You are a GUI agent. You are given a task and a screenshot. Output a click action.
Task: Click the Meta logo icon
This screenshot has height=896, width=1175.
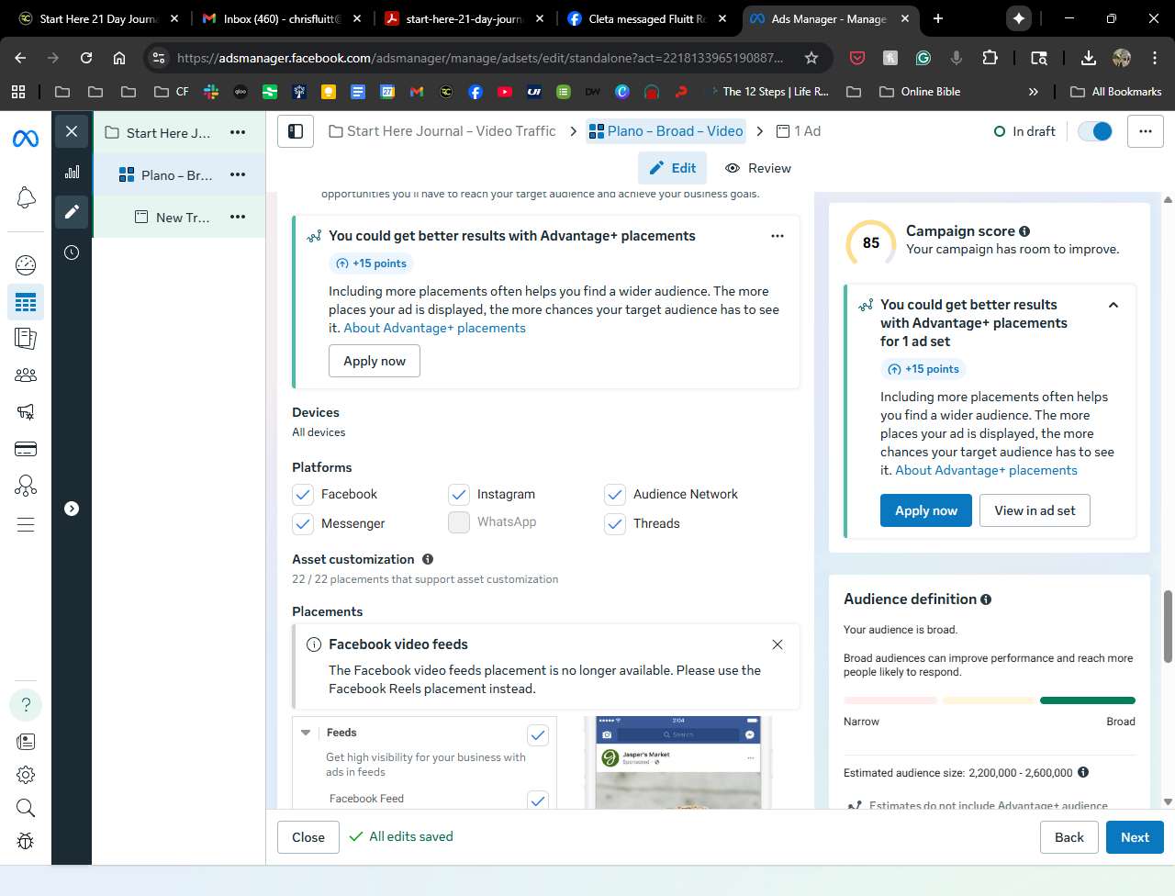[26, 139]
